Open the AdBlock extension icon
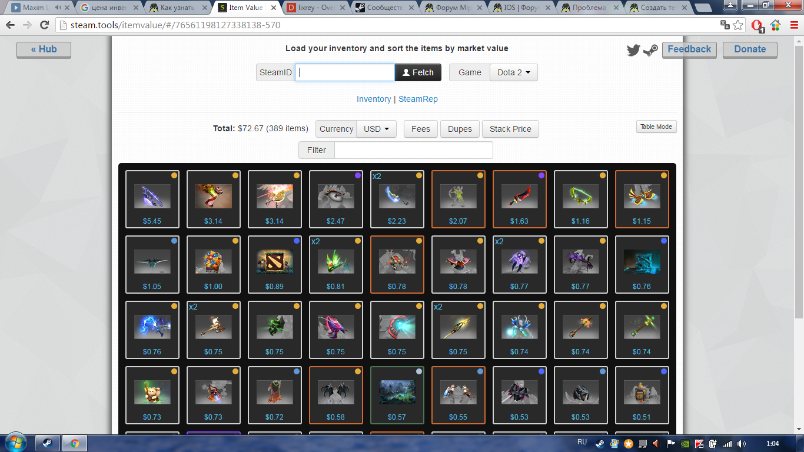The image size is (804, 452). tap(758, 25)
